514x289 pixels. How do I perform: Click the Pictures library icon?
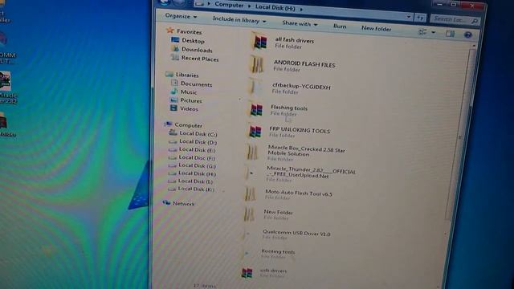tap(174, 100)
